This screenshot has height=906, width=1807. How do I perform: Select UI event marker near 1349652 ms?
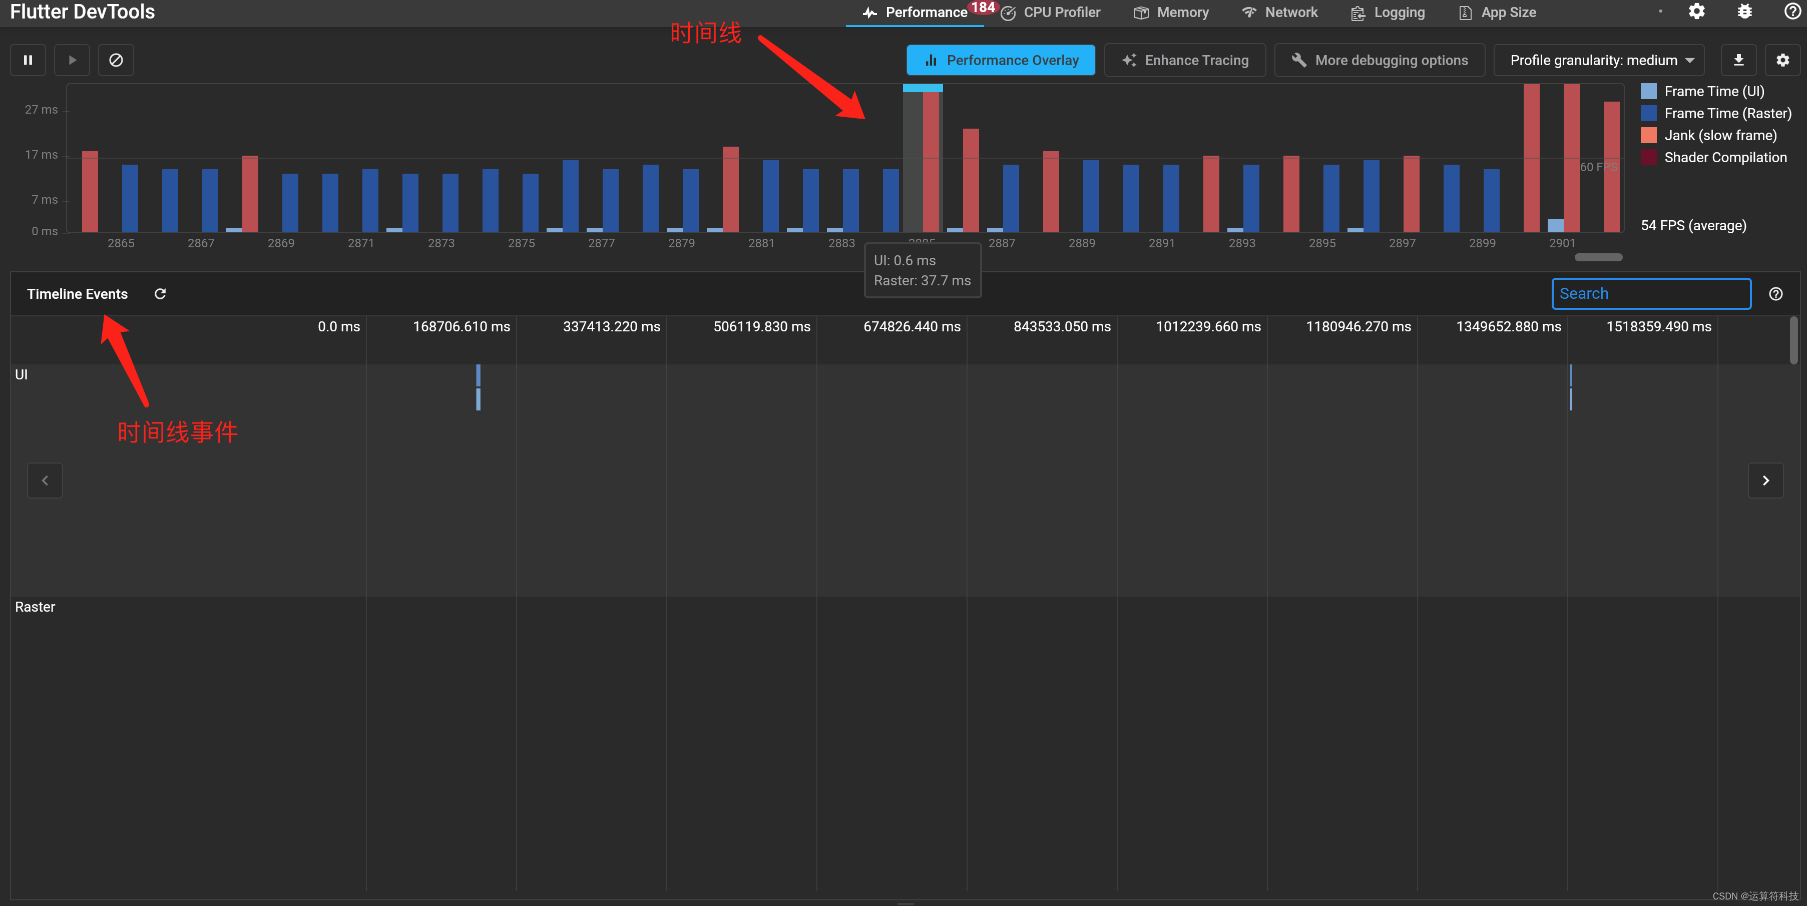[1571, 387]
